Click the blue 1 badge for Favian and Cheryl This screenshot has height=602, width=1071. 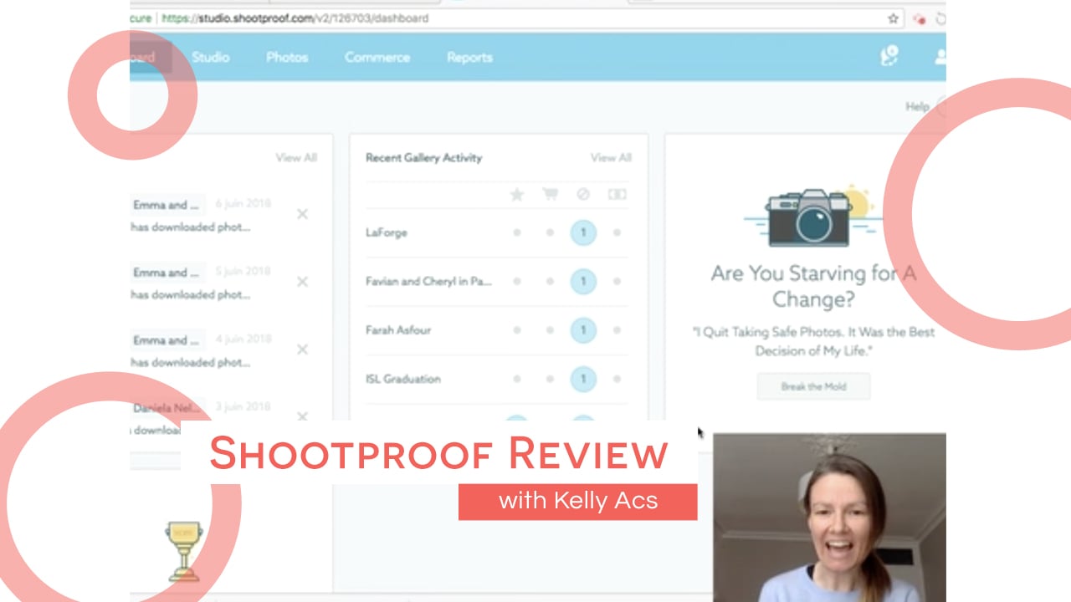tap(583, 282)
